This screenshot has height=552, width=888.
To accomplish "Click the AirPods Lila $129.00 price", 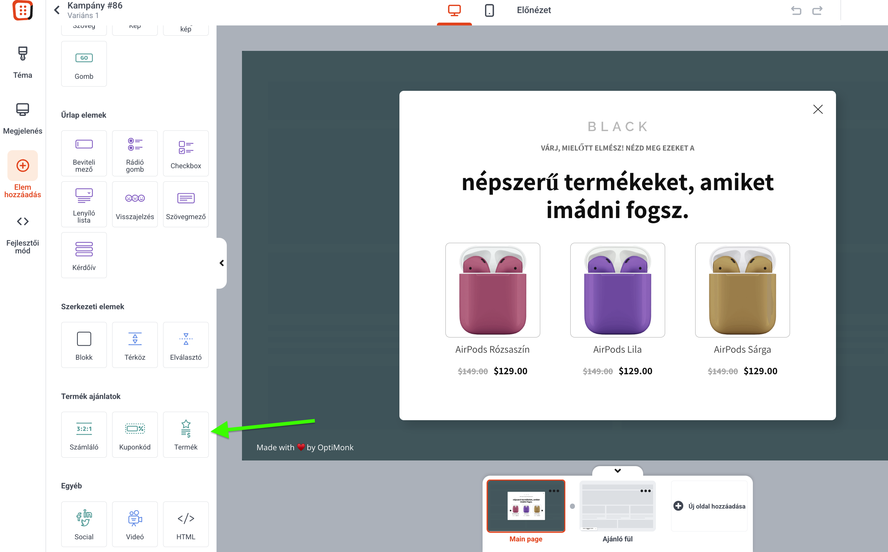I will pyautogui.click(x=635, y=371).
